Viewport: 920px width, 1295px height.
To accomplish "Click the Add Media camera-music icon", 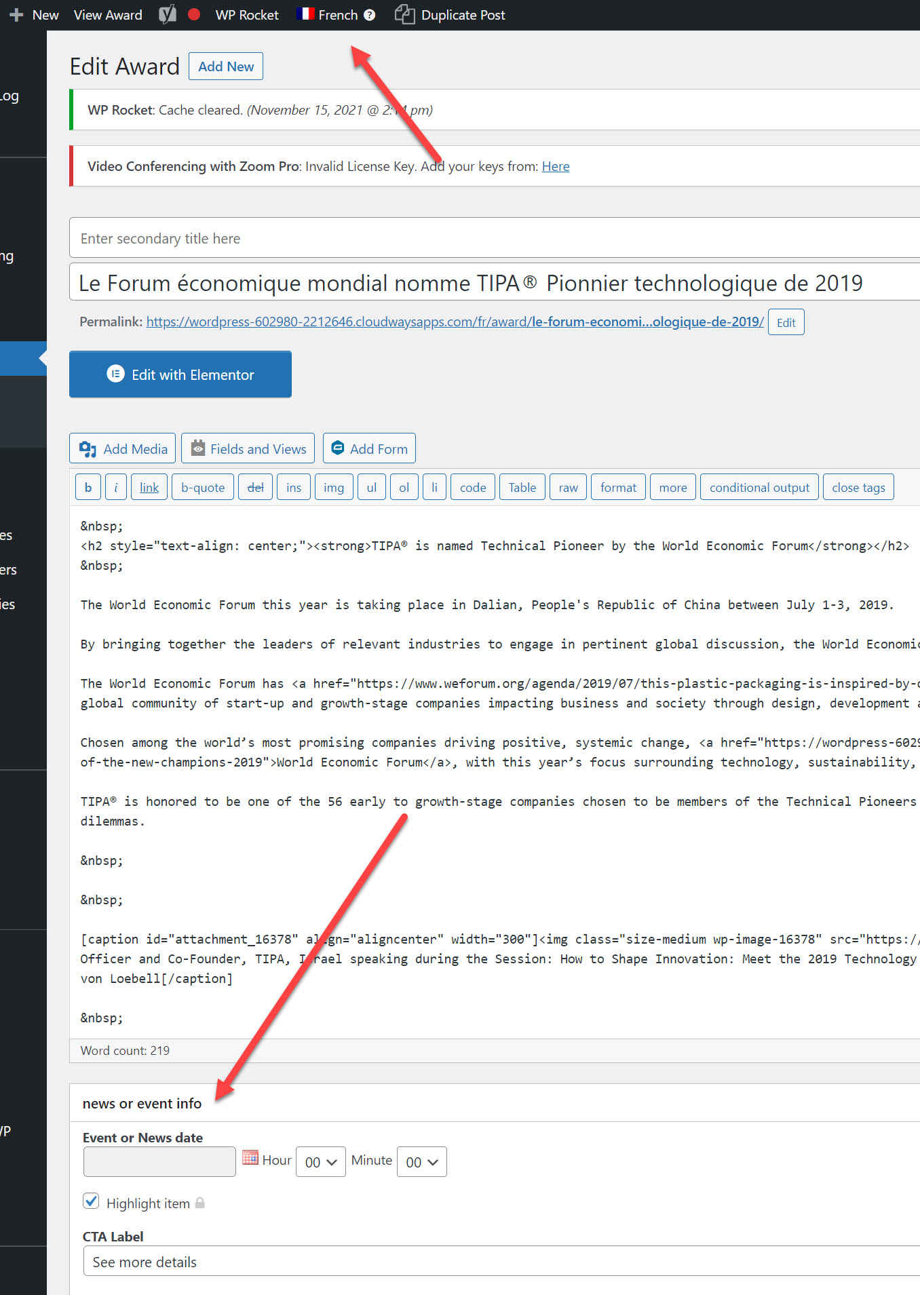I will (x=88, y=448).
